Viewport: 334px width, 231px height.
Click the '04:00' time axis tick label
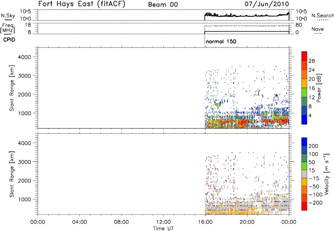pyautogui.click(x=79, y=222)
